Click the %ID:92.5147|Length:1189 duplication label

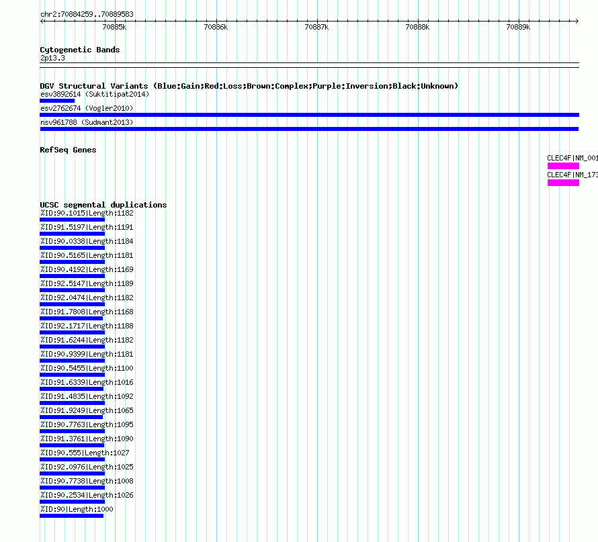click(87, 283)
